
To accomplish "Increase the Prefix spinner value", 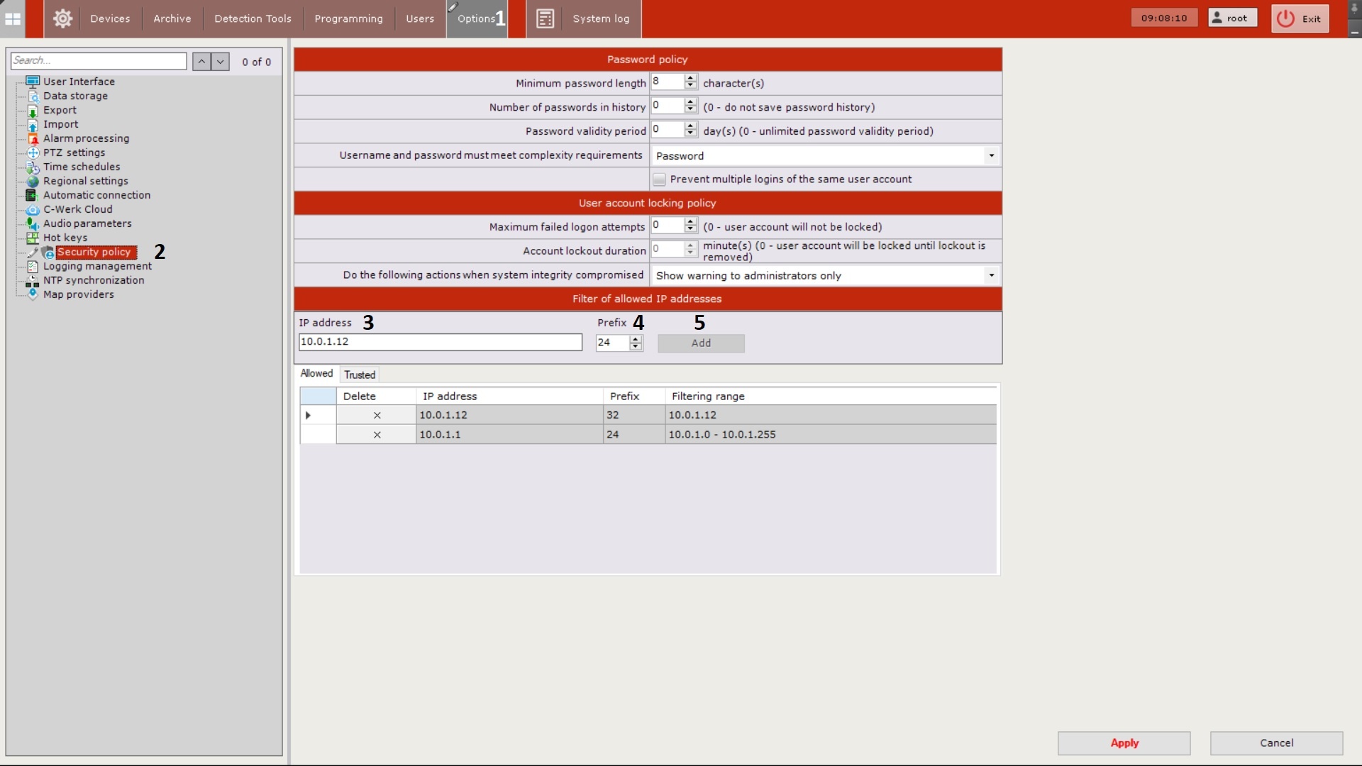I will tap(636, 338).
